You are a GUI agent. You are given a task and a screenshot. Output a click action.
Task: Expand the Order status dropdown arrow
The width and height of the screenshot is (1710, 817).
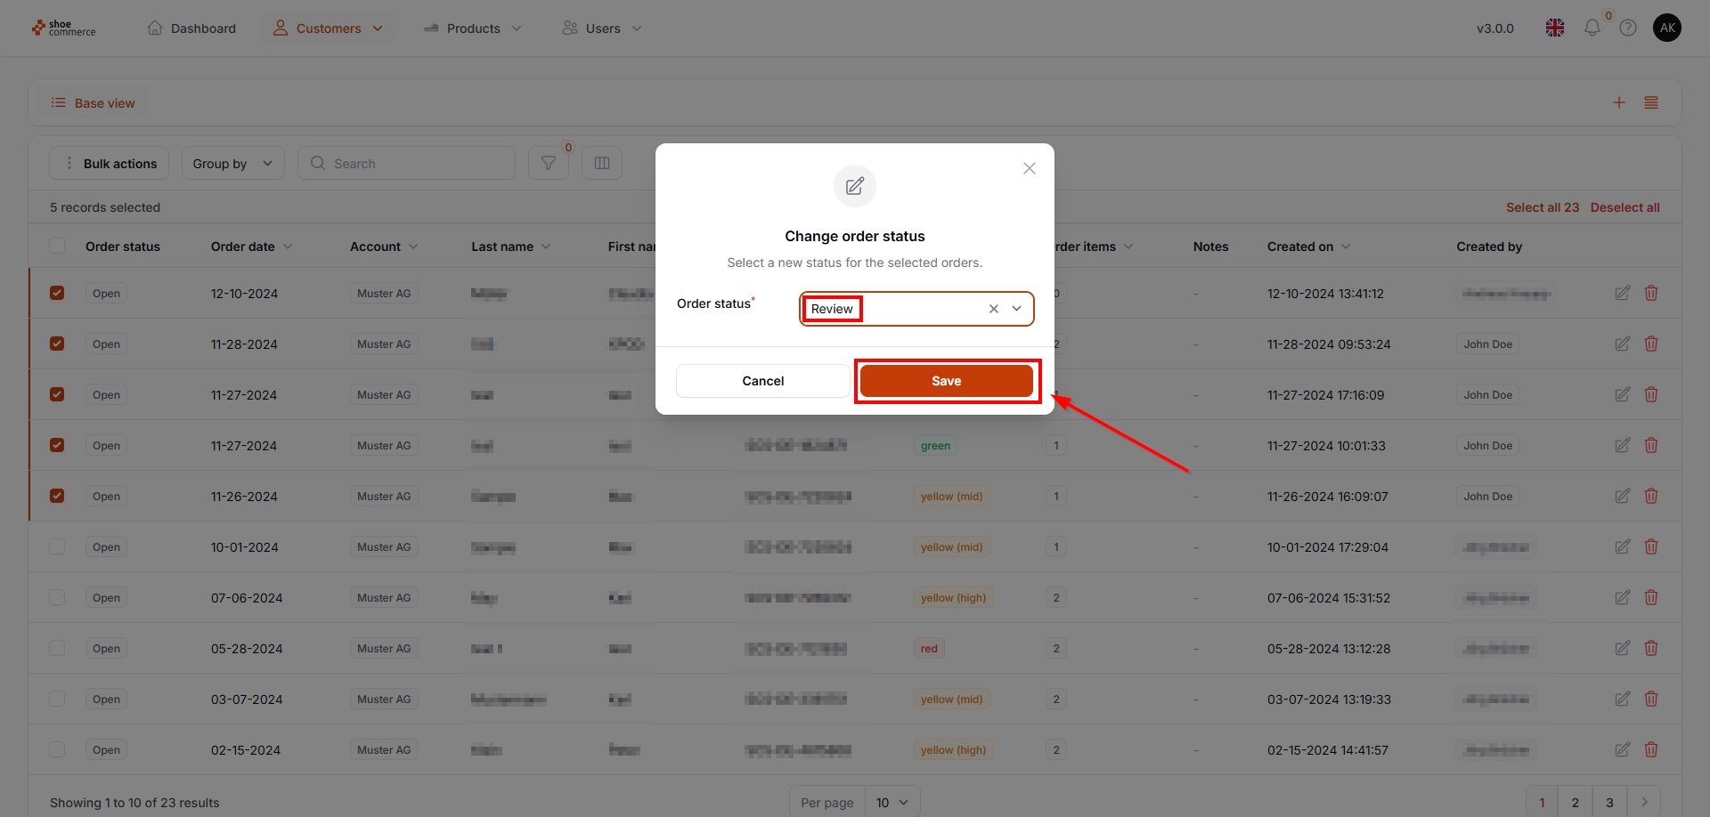(x=1017, y=309)
